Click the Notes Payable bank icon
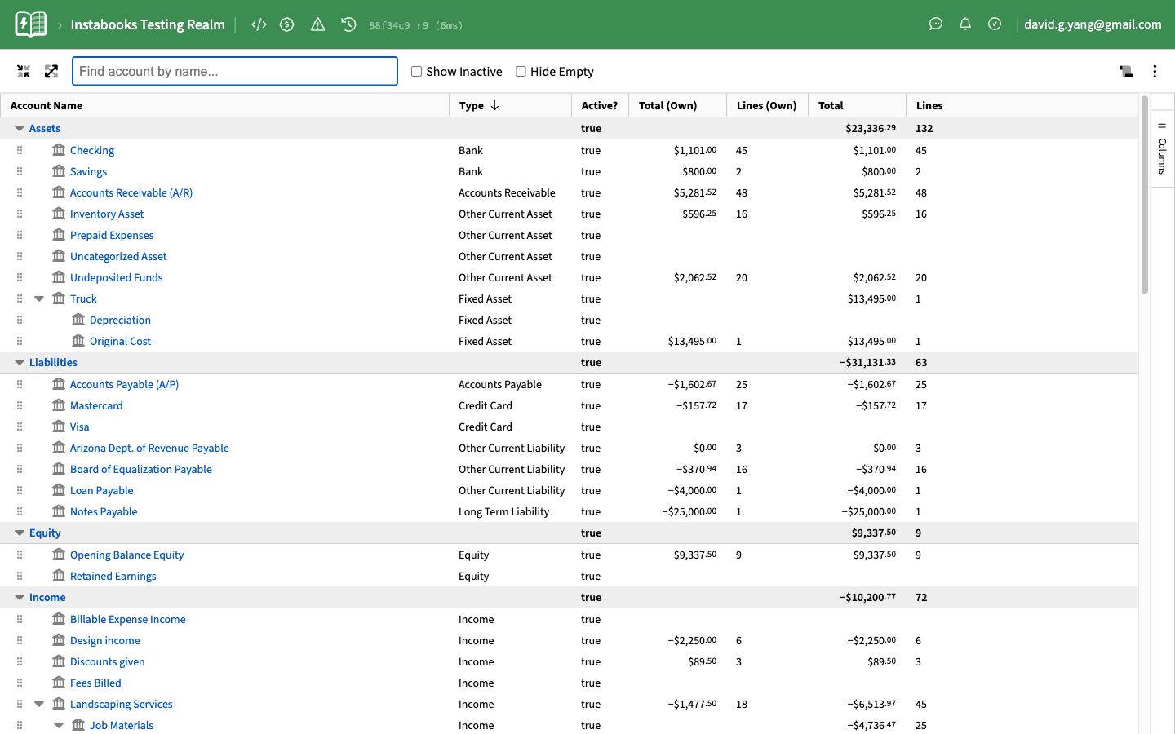This screenshot has width=1175, height=734. point(59,511)
